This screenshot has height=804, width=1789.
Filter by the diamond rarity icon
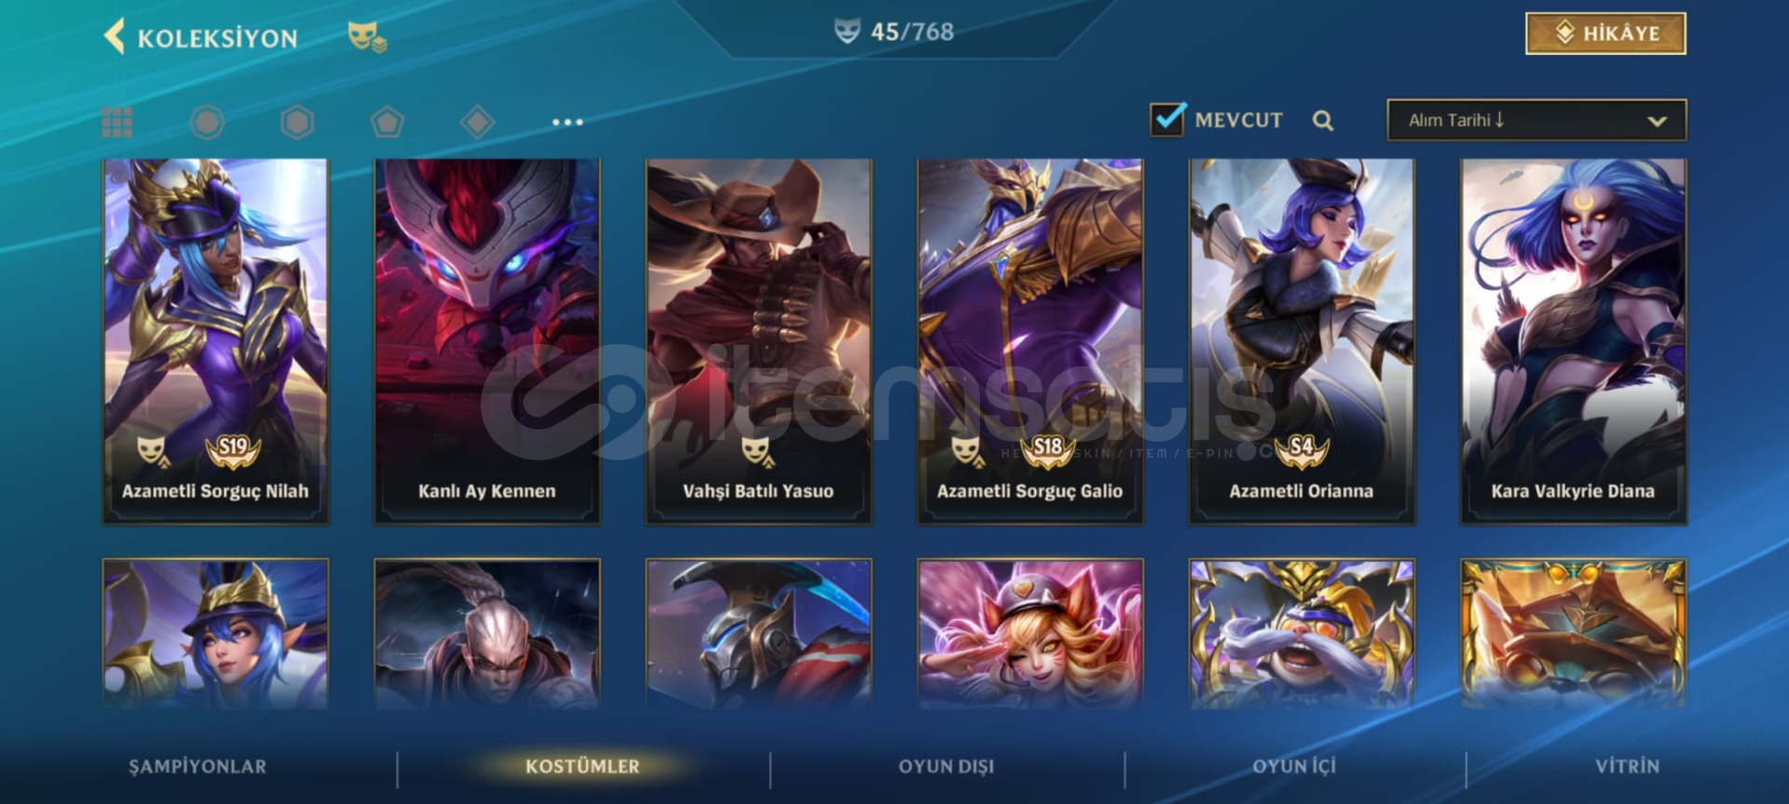click(477, 122)
